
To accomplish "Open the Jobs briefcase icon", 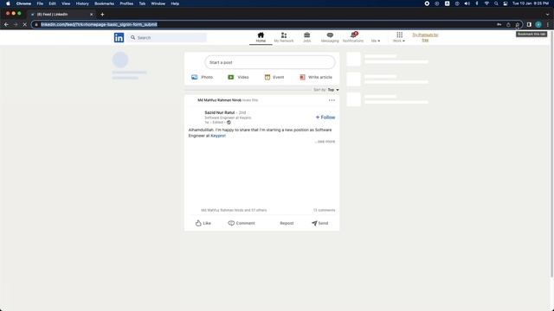I will pos(306,37).
